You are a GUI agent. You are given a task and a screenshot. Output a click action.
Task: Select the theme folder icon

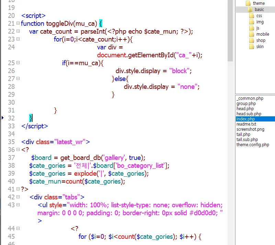[248, 3]
